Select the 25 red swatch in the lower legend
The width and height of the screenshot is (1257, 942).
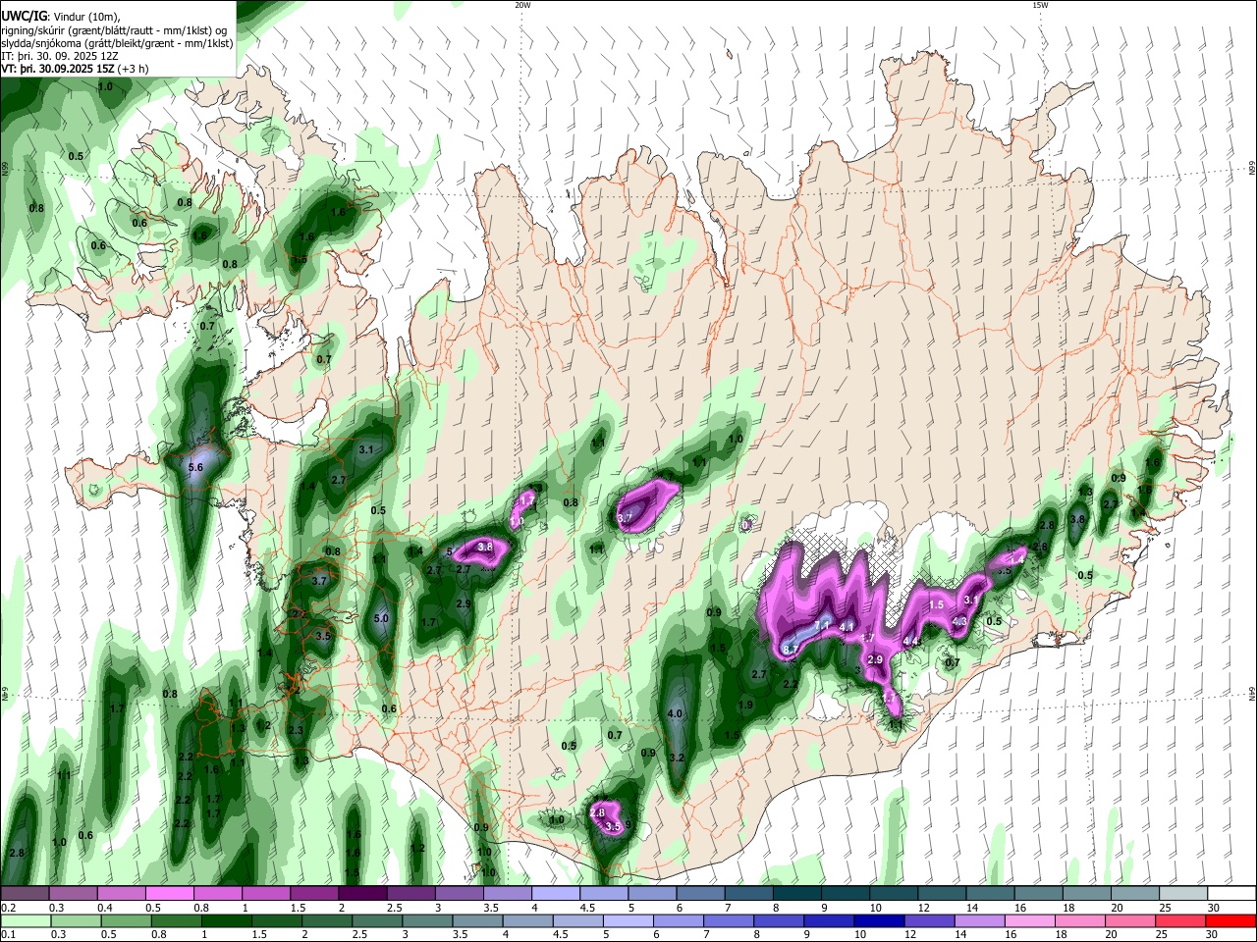pyautogui.click(x=1179, y=920)
